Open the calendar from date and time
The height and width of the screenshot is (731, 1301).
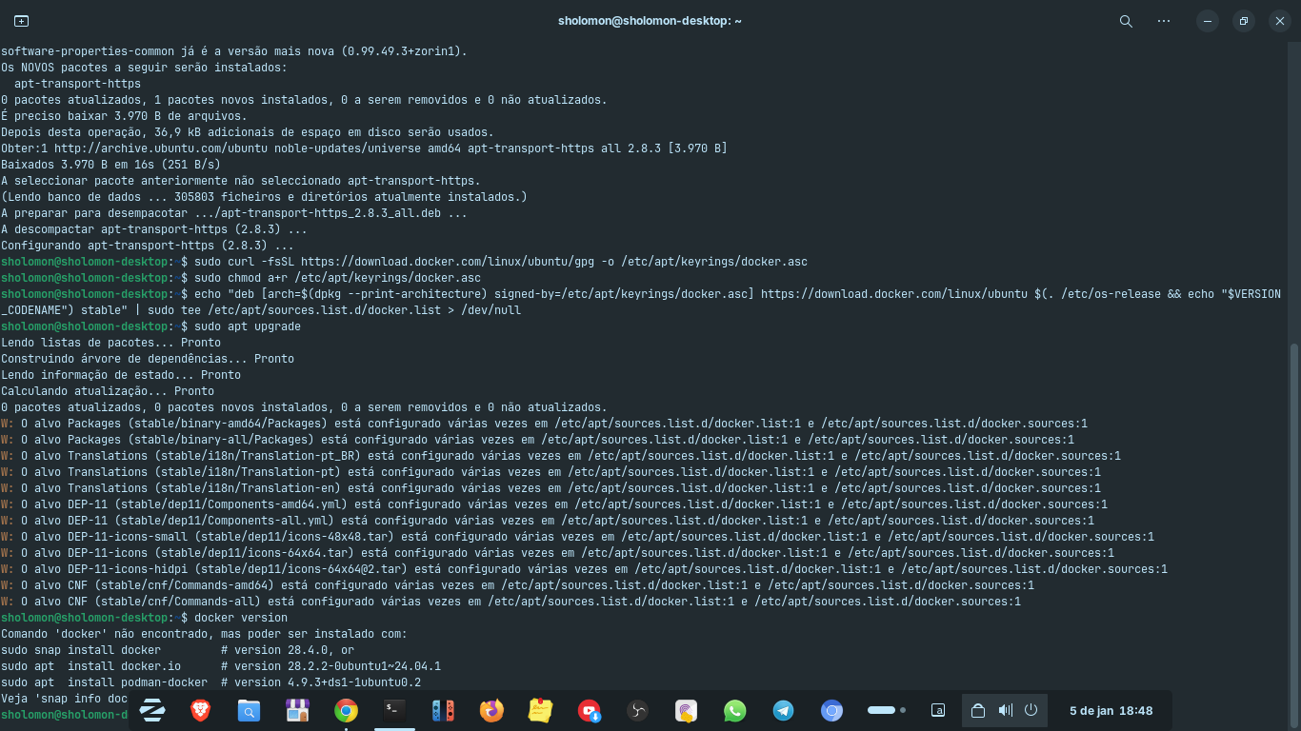[x=1111, y=710]
